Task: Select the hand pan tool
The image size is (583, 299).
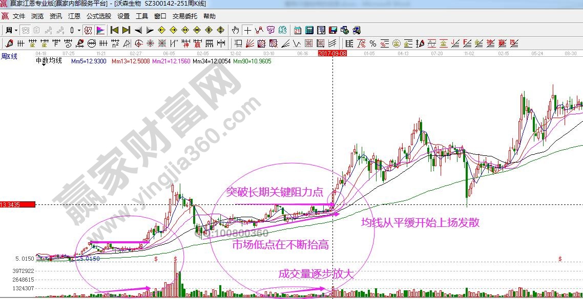Action: coord(236,30)
